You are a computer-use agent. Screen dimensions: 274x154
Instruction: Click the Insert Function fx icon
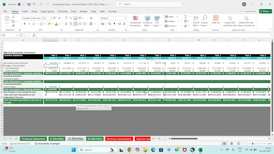[x=34, y=35]
